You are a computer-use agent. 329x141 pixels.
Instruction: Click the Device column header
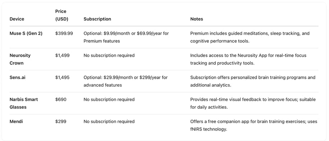pyautogui.click(x=17, y=19)
